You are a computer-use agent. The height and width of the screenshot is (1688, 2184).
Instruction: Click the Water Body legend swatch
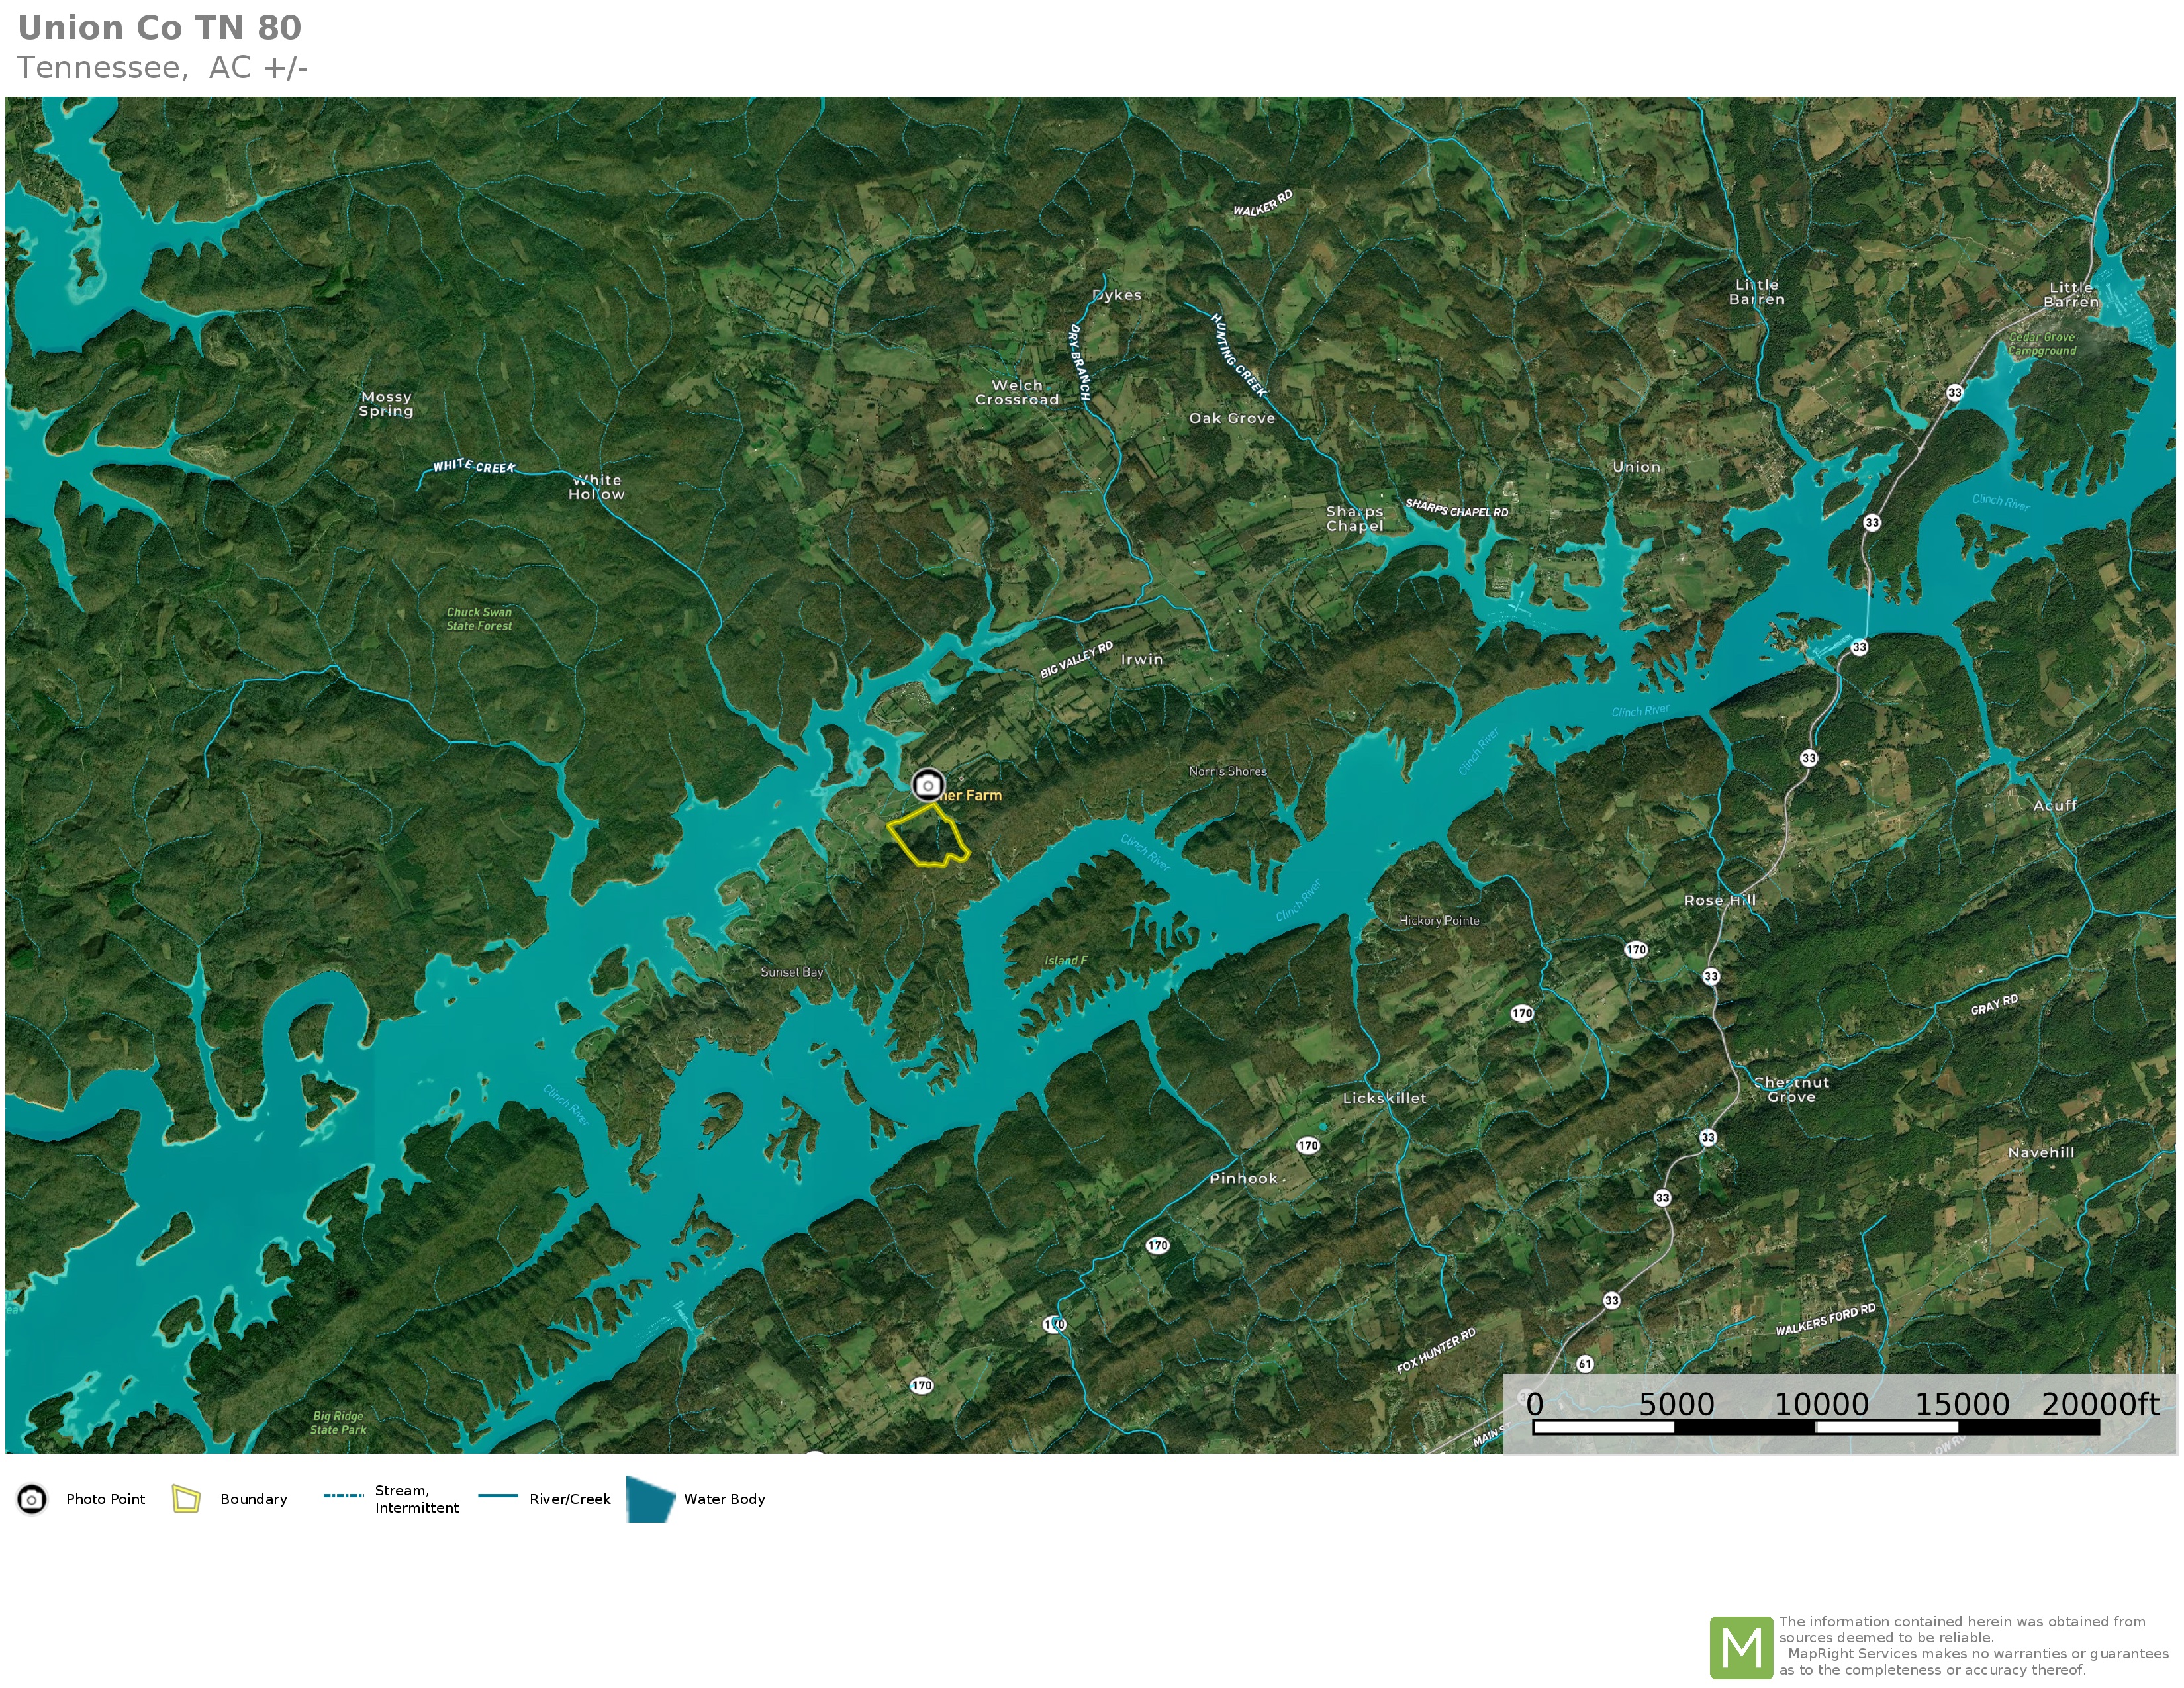(x=650, y=1498)
